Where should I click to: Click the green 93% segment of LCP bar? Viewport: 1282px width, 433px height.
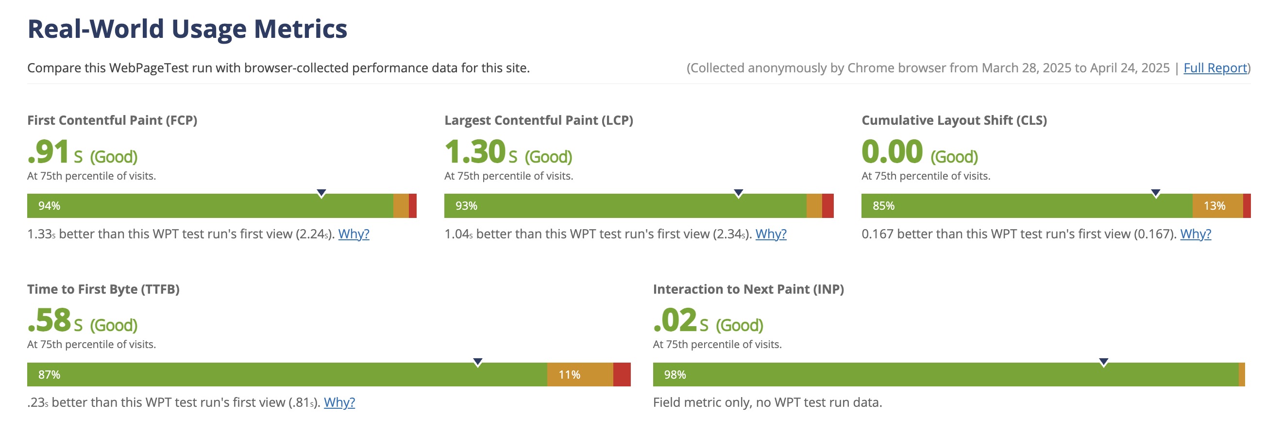pos(624,206)
